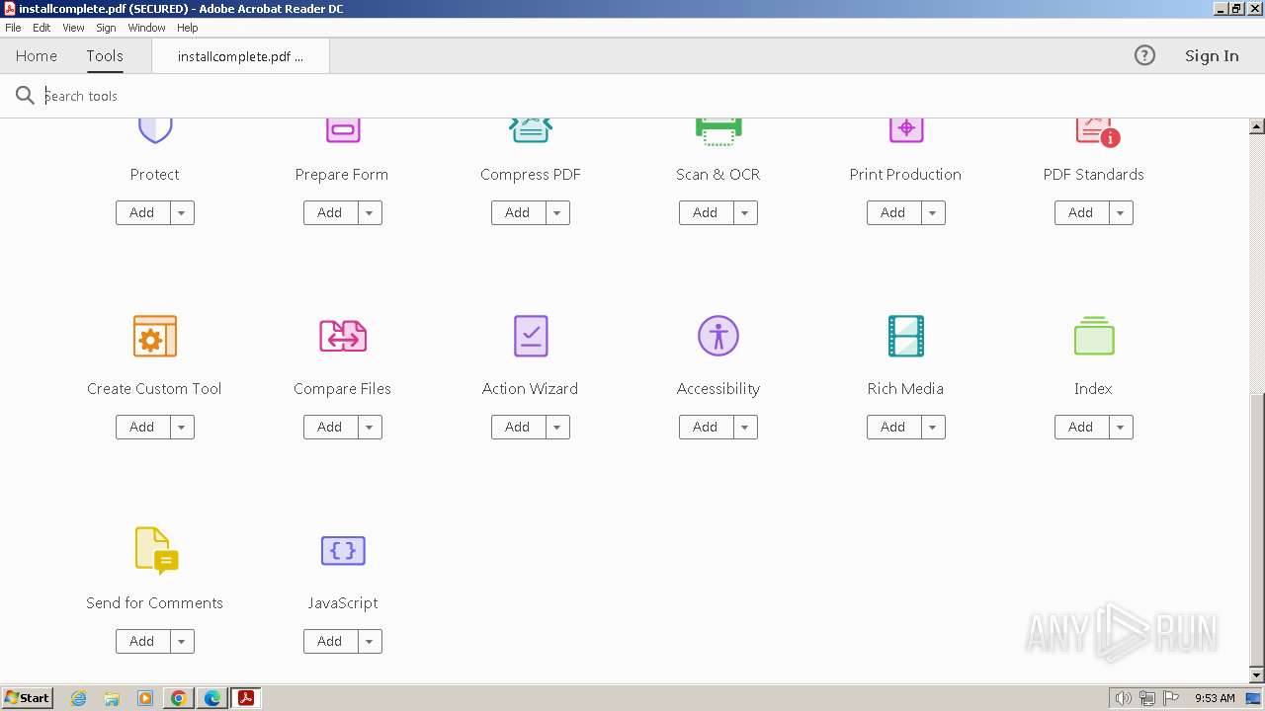This screenshot has width=1265, height=711.
Task: Click the Windows Start button
Action: (28, 698)
